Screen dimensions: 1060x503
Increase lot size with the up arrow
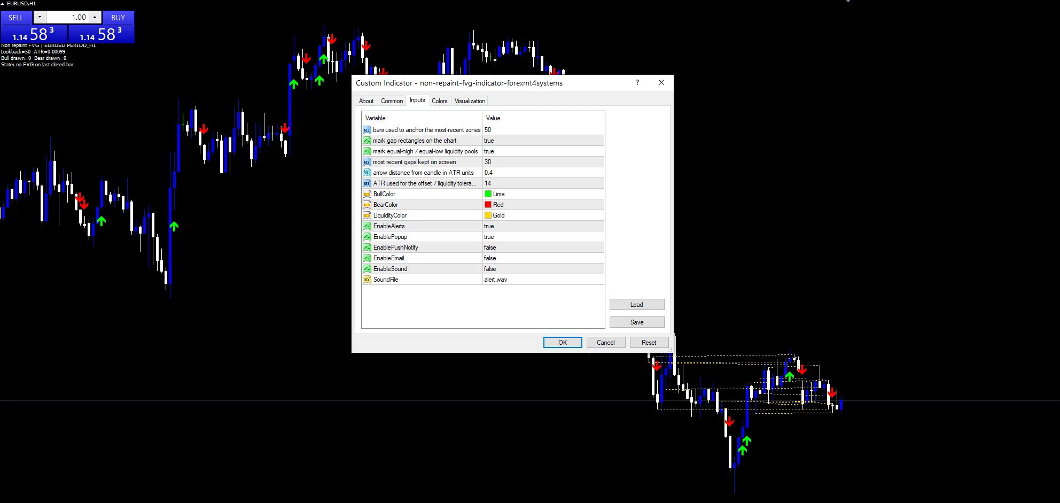tap(95, 17)
